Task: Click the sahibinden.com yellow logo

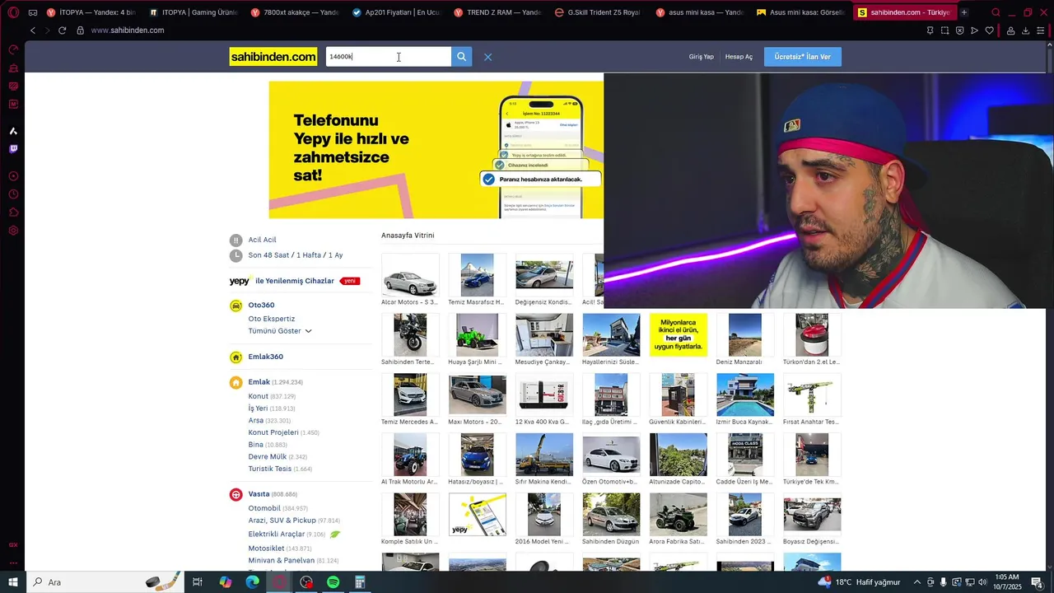Action: coord(273,57)
